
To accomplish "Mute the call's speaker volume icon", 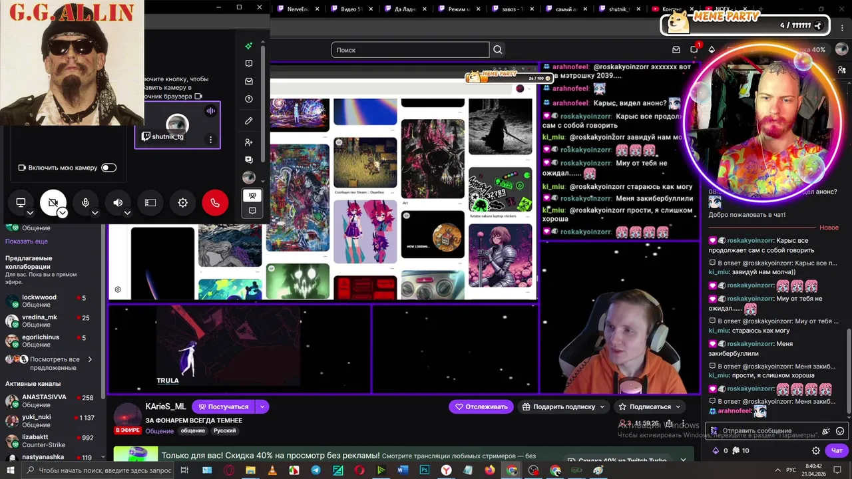I will pos(118,202).
